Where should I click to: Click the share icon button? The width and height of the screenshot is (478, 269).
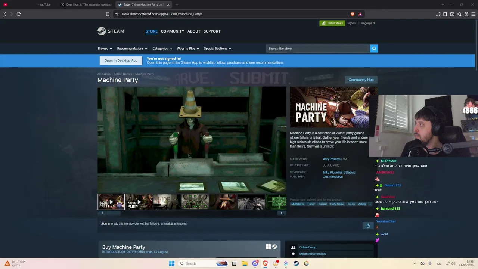point(368,226)
